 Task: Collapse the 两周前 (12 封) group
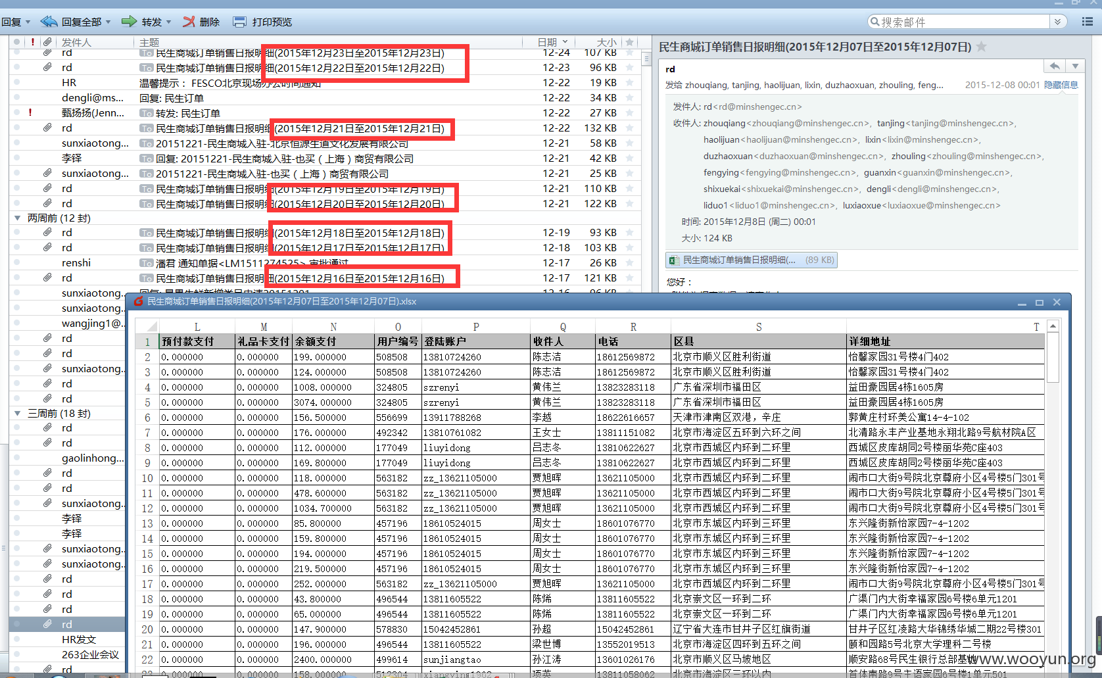[x=18, y=218]
